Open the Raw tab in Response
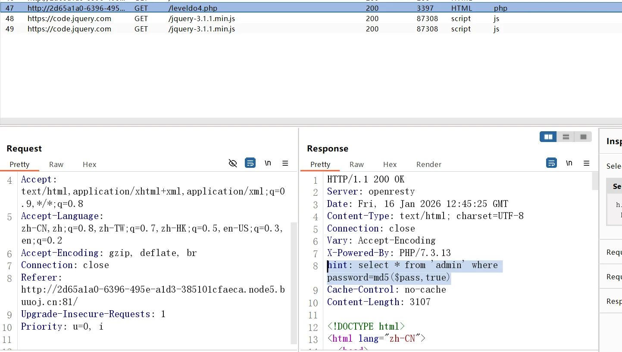Image resolution: width=622 pixels, height=352 pixels. point(356,164)
